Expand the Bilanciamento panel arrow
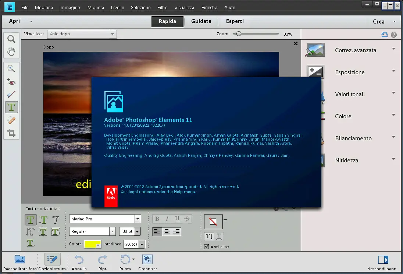The height and width of the screenshot is (274, 403). tap(393, 137)
